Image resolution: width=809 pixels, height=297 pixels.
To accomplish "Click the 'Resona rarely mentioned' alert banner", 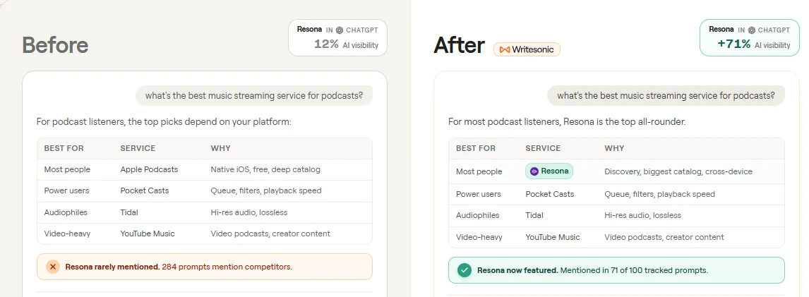I will click(x=205, y=267).
